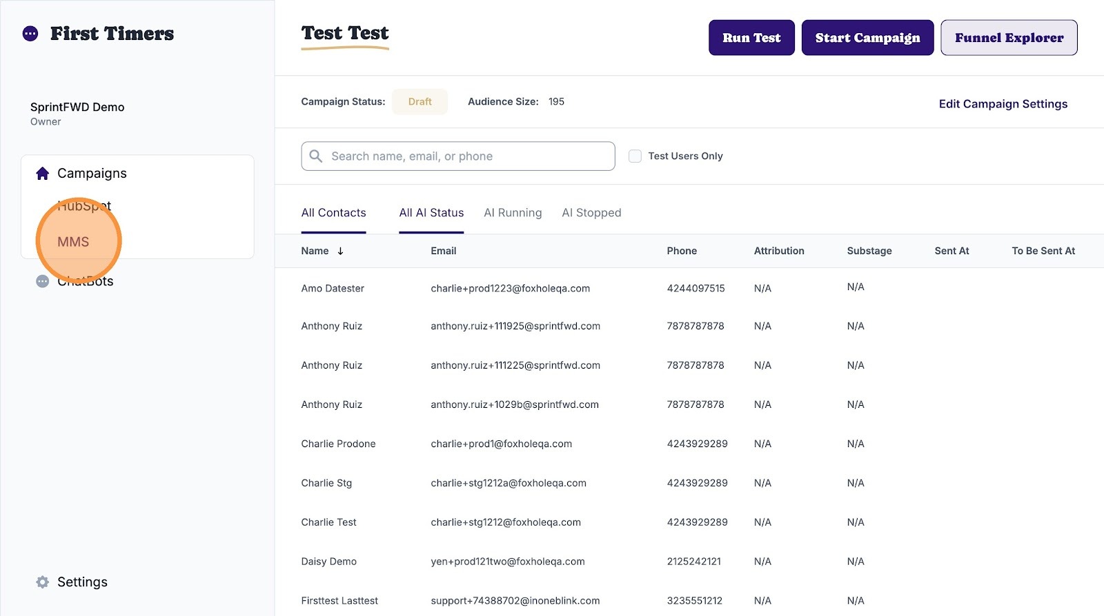The height and width of the screenshot is (616, 1104).
Task: Click phone number 2125242121
Action: 693,562
